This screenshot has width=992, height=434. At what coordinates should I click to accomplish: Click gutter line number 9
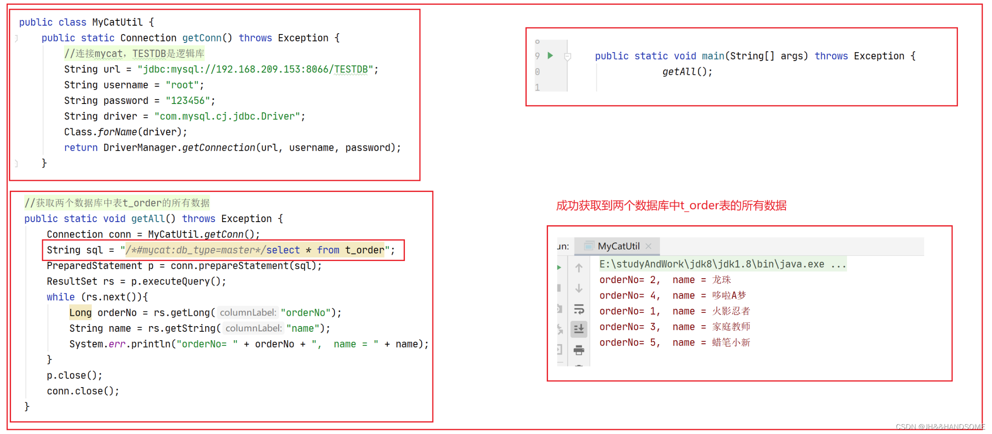point(537,56)
